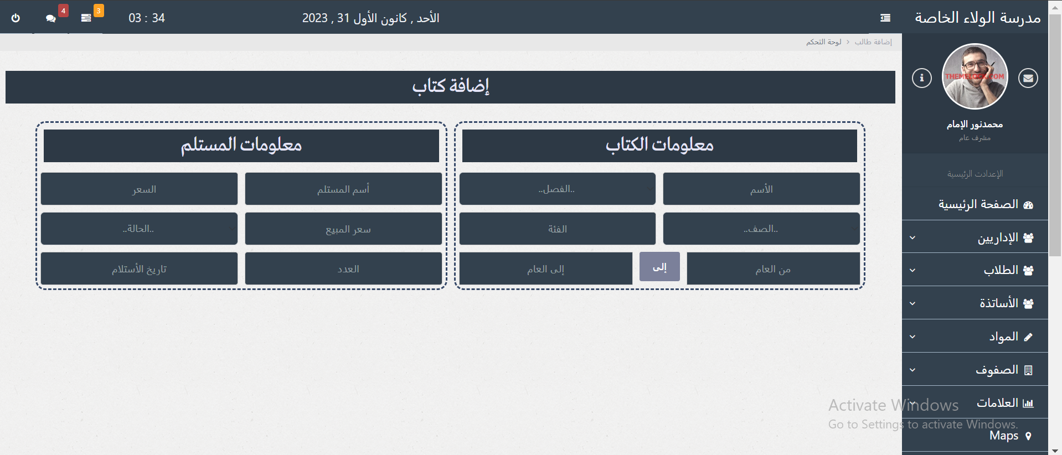Image resolution: width=1062 pixels, height=455 pixels.
Task: Open the chat messages icon with badge 4
Action: tap(51, 18)
